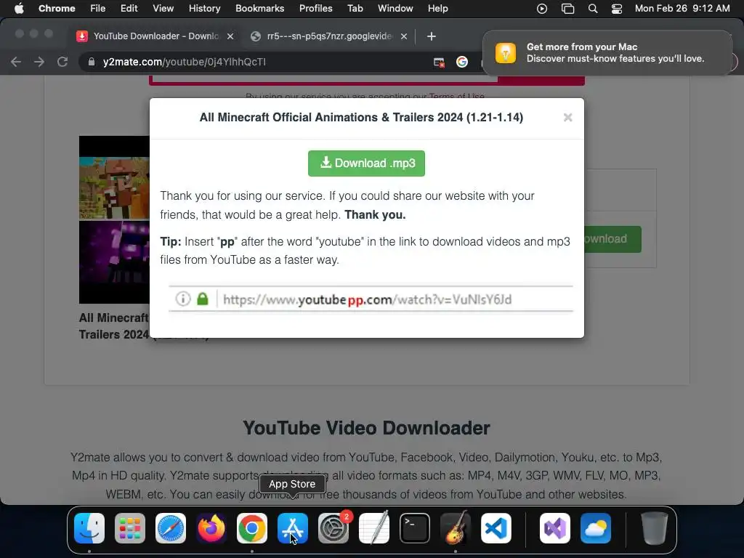Open Visual Studio Code from the Dock

pyautogui.click(x=496, y=528)
